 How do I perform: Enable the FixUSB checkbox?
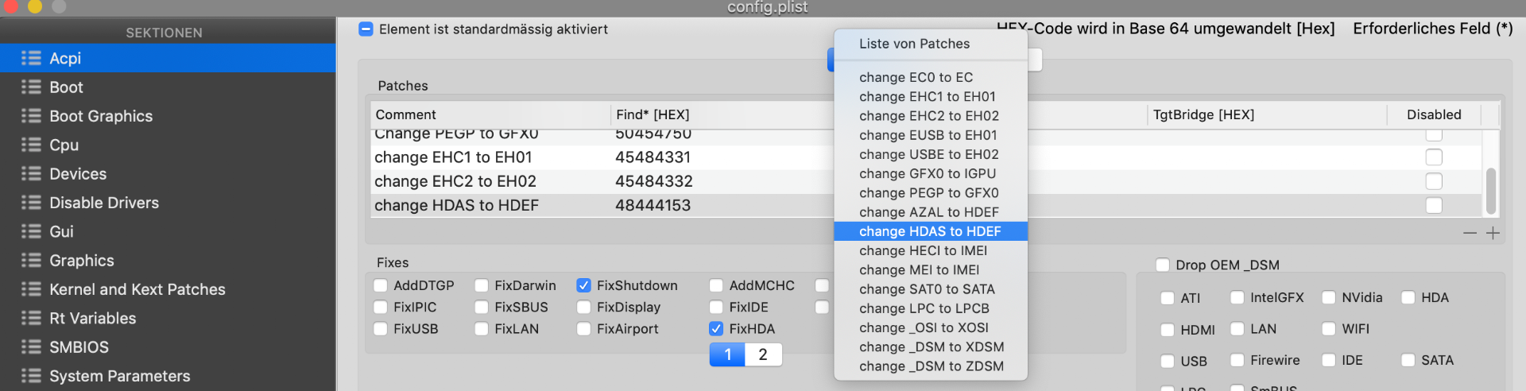tap(381, 329)
